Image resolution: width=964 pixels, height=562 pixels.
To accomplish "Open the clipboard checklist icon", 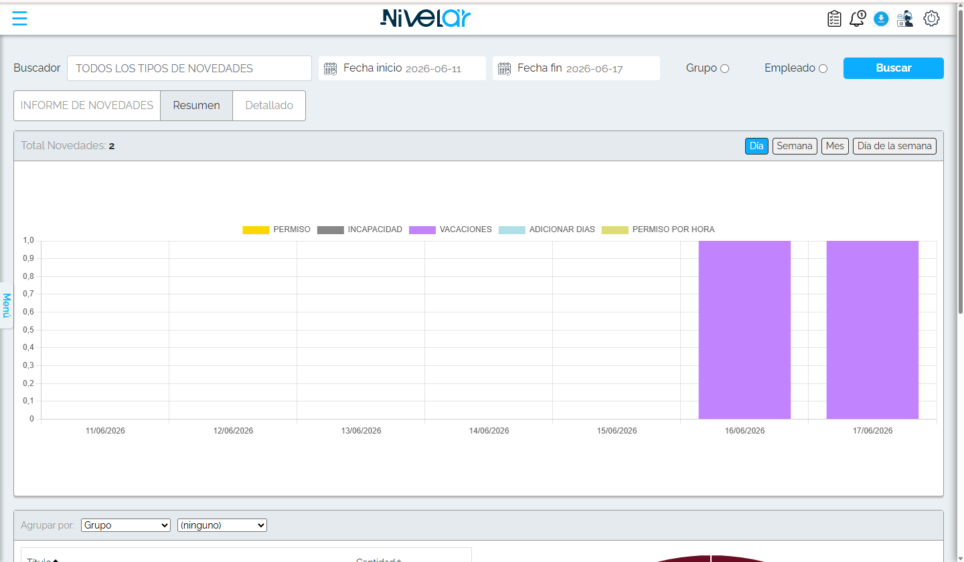I will pos(834,19).
